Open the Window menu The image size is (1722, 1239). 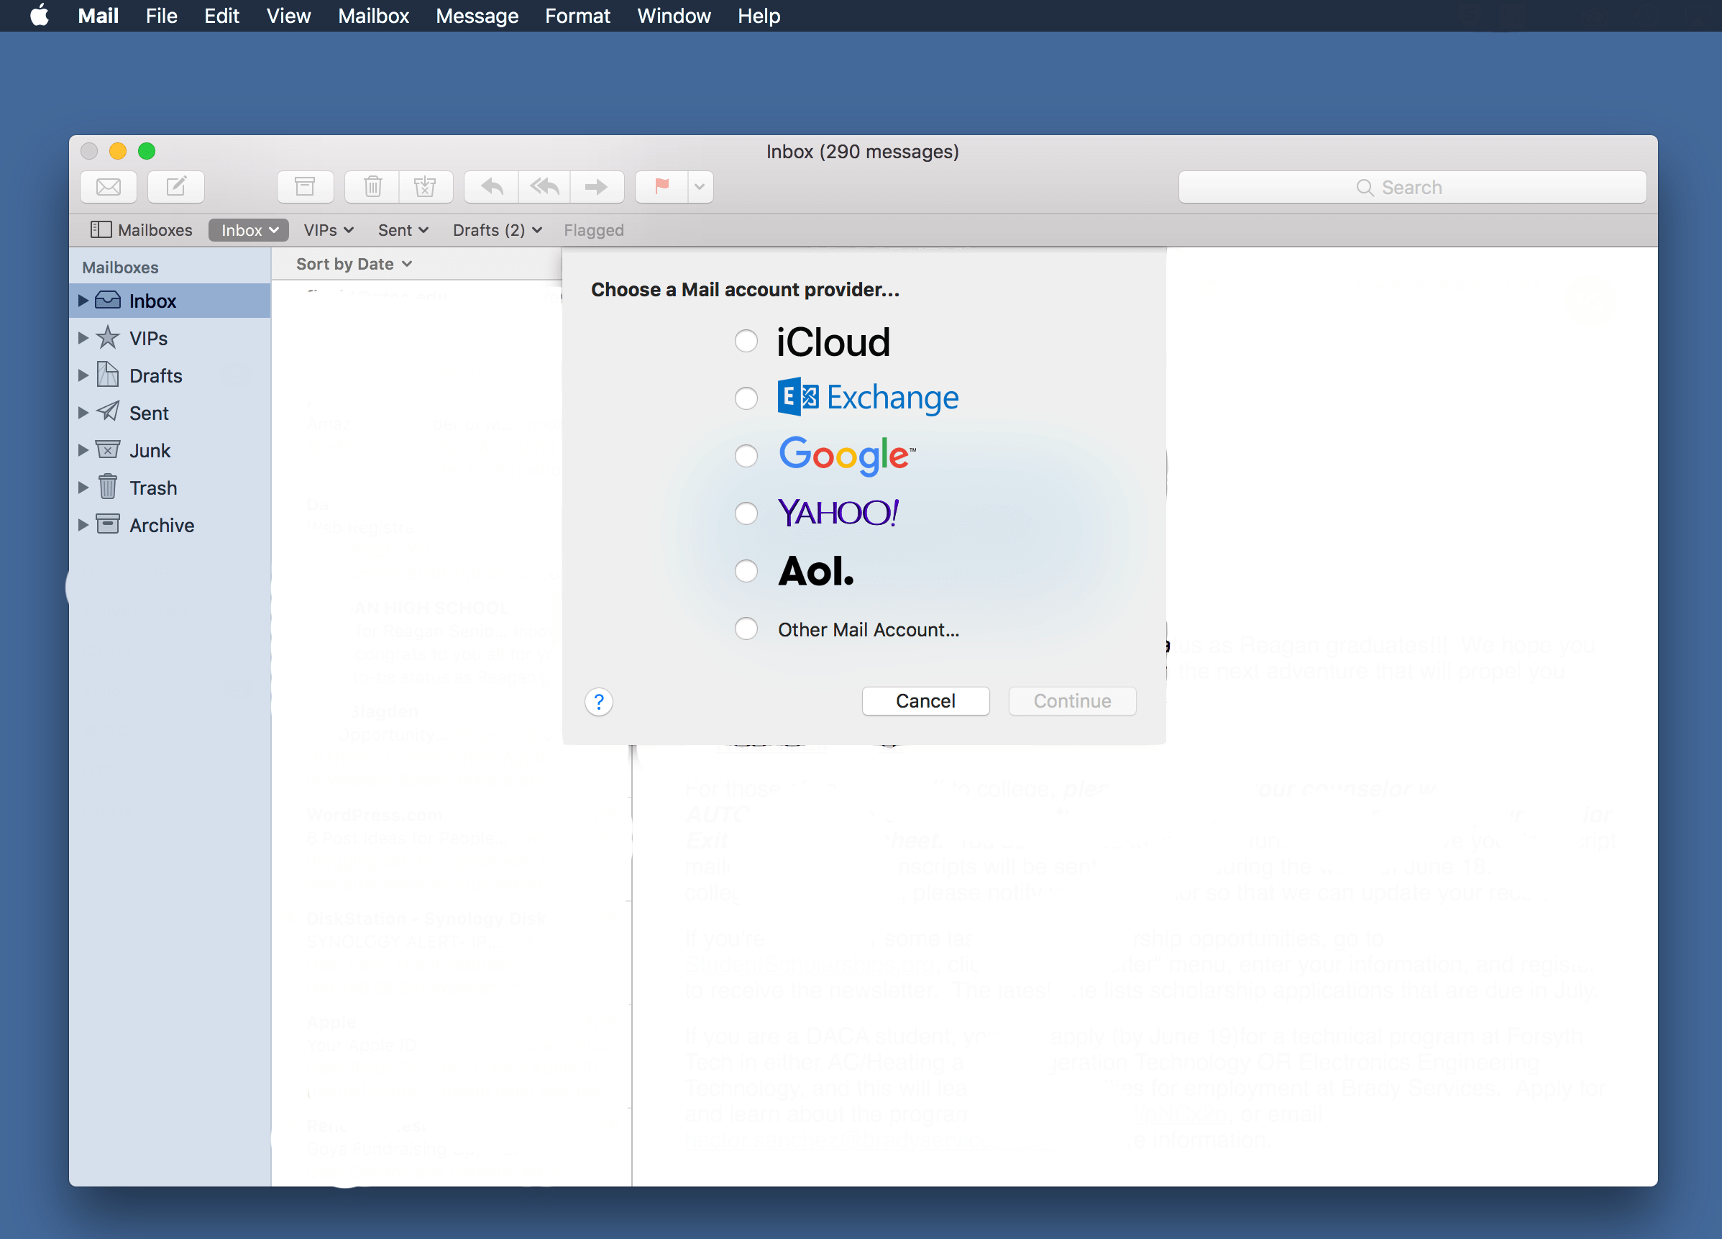coord(674,15)
